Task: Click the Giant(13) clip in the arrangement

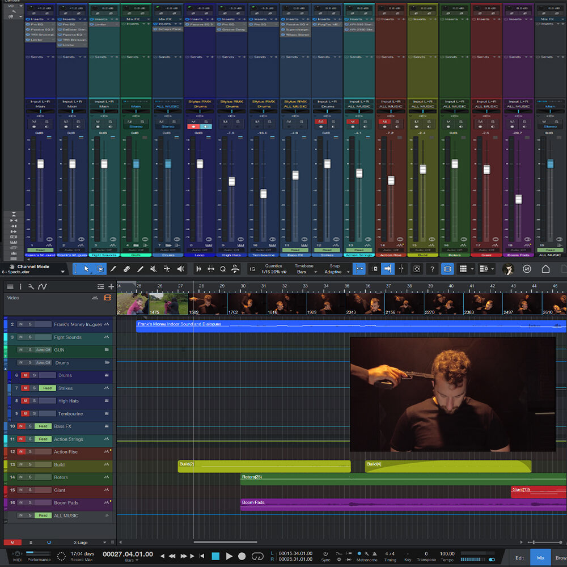Action: tap(539, 492)
